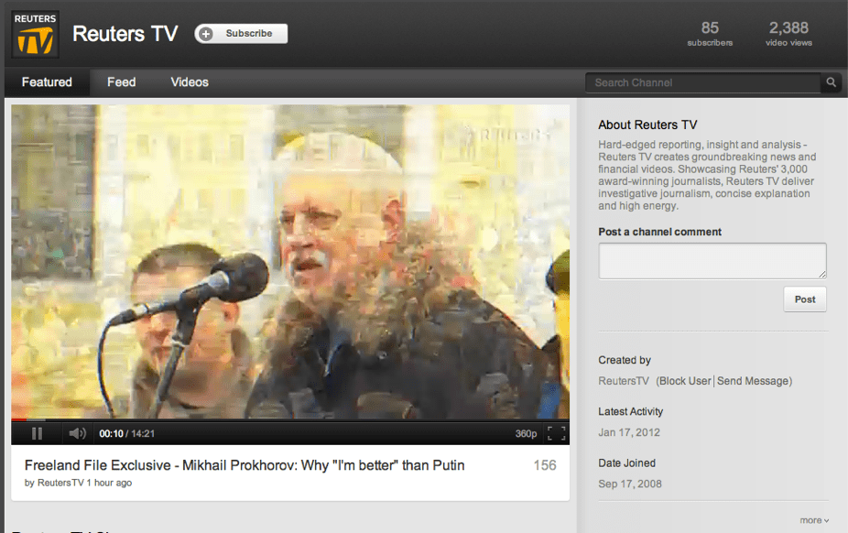Open the Feed tab

pyautogui.click(x=121, y=82)
